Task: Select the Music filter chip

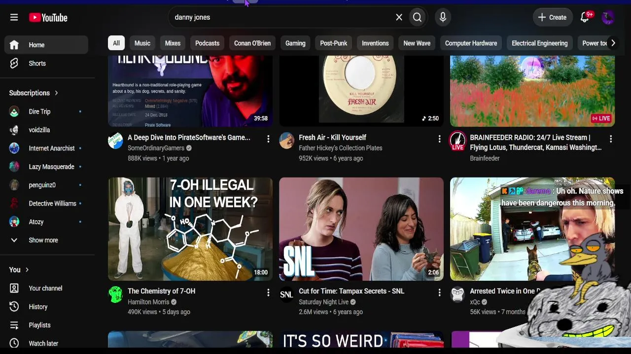Action: coord(142,43)
